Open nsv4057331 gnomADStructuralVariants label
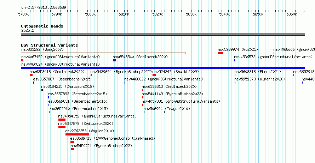 pos(181,101)
